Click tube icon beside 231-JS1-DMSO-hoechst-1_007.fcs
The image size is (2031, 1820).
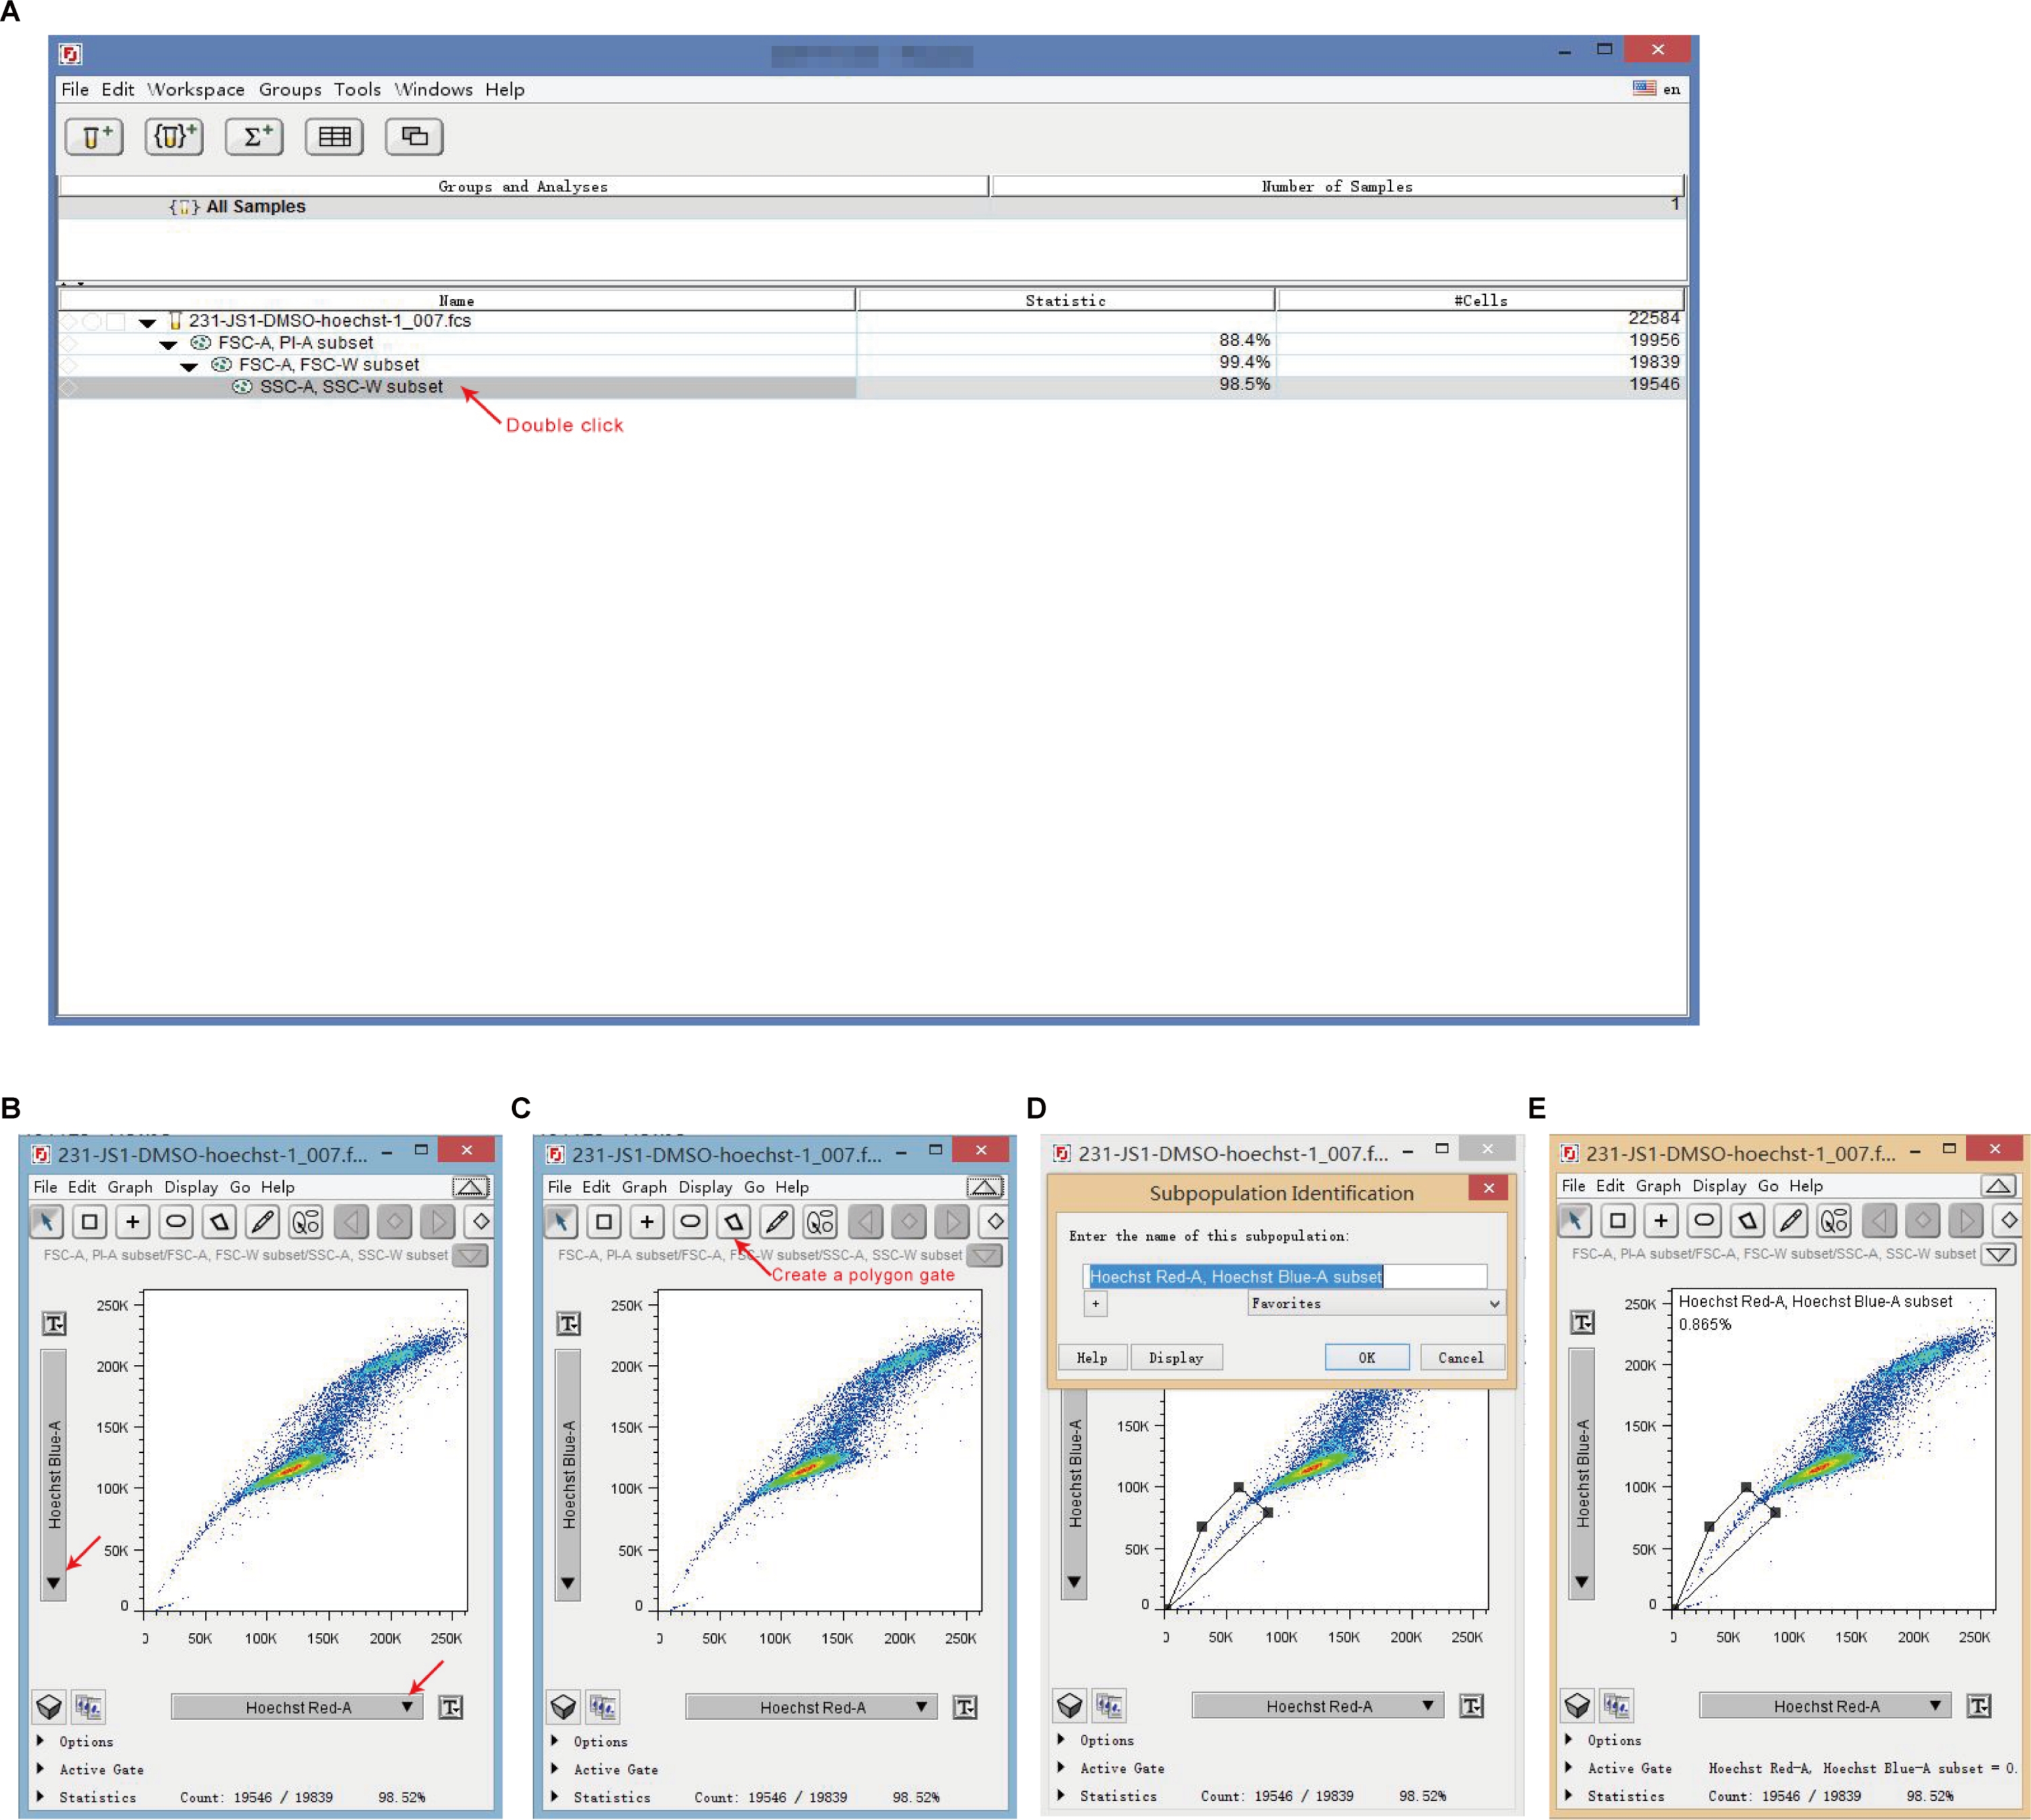click(175, 320)
